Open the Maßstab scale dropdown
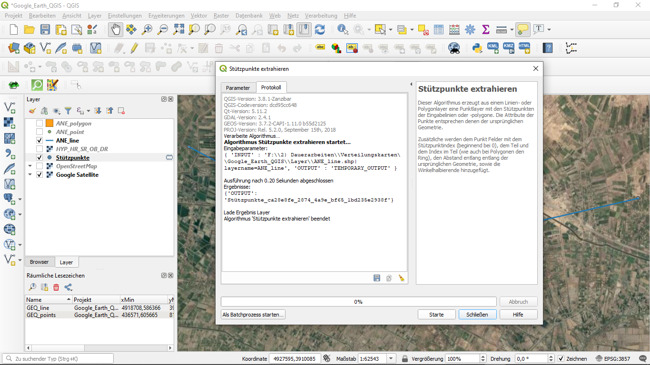The width and height of the screenshot is (650, 365). coord(391,359)
